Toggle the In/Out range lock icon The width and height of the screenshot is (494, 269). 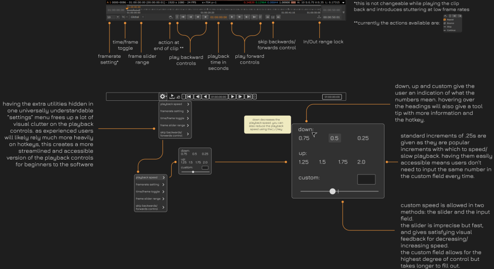point(318,17)
